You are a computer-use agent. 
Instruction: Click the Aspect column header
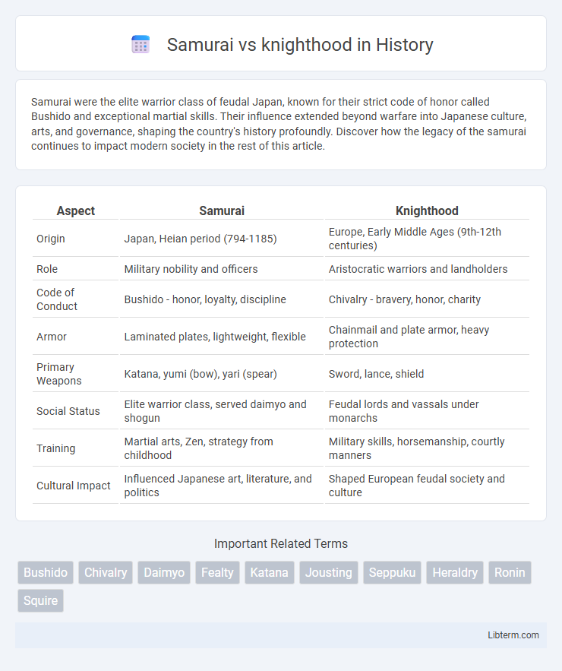click(76, 211)
